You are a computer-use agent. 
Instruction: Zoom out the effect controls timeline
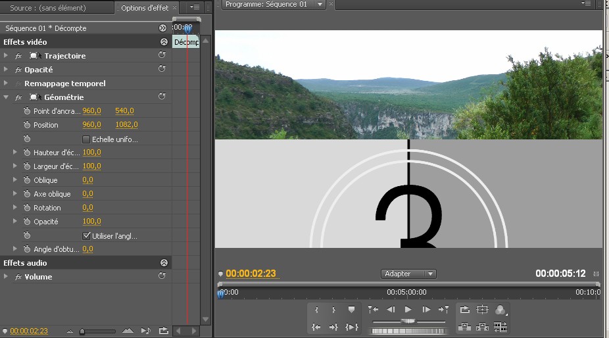pos(70,331)
